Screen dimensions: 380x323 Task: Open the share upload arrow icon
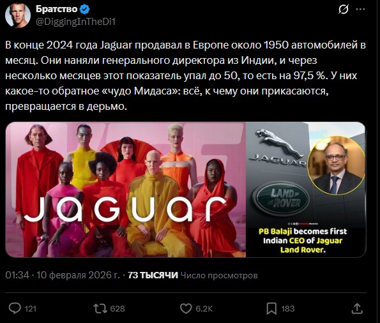[357, 308]
